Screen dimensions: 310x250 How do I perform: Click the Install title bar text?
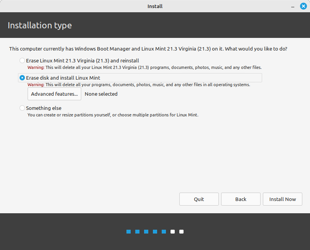coord(155,7)
